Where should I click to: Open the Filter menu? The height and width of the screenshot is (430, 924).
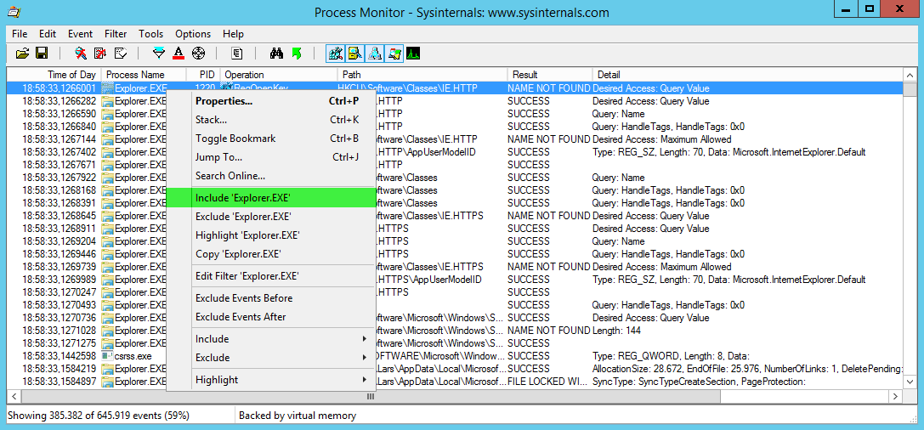116,34
